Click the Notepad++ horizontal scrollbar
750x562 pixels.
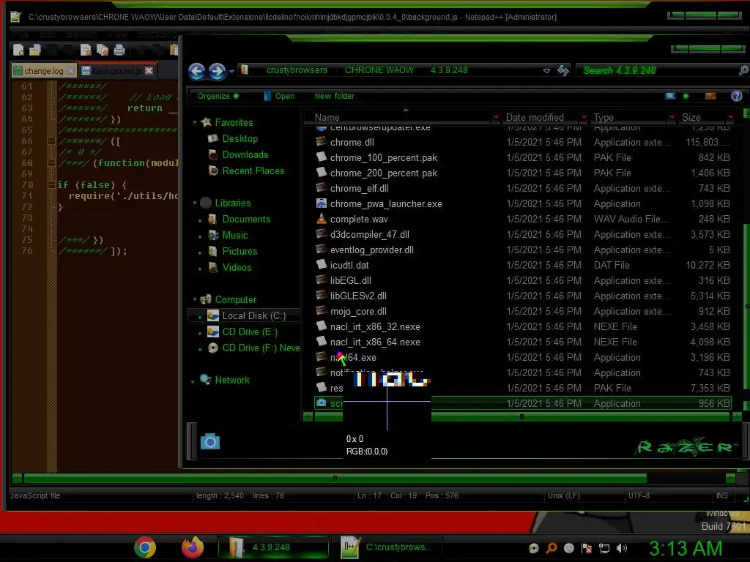[335, 478]
